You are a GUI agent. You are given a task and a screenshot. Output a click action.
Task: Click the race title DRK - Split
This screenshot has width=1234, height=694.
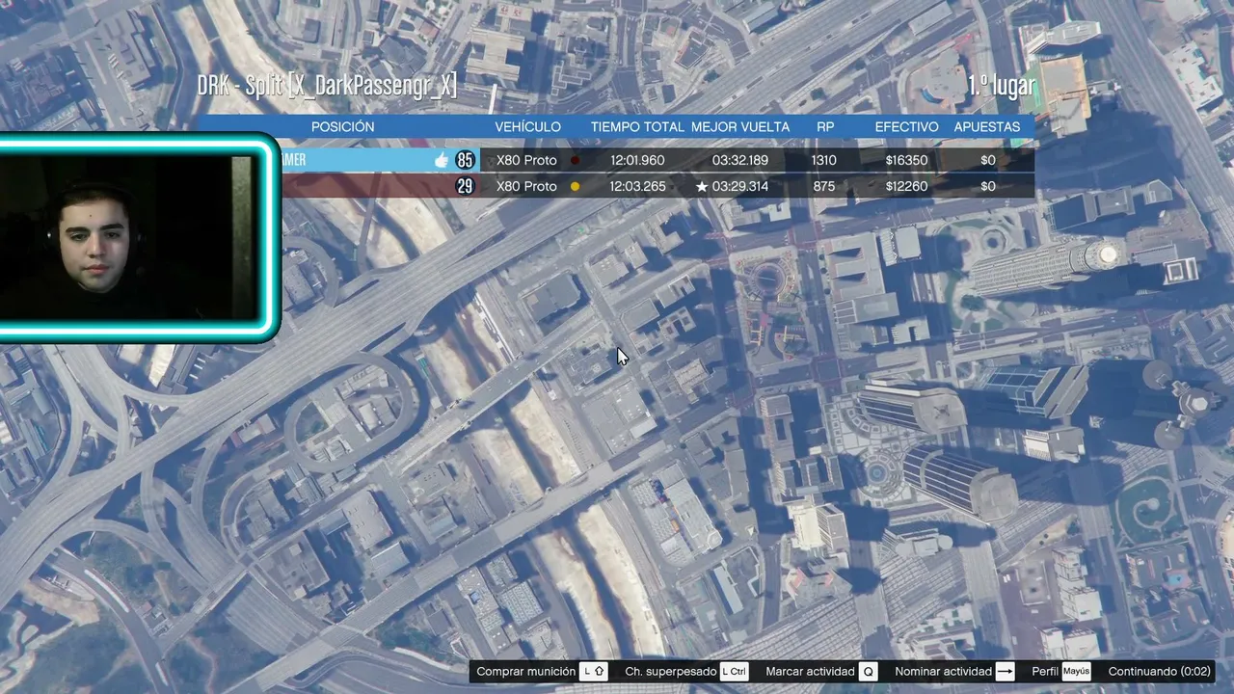coord(240,86)
